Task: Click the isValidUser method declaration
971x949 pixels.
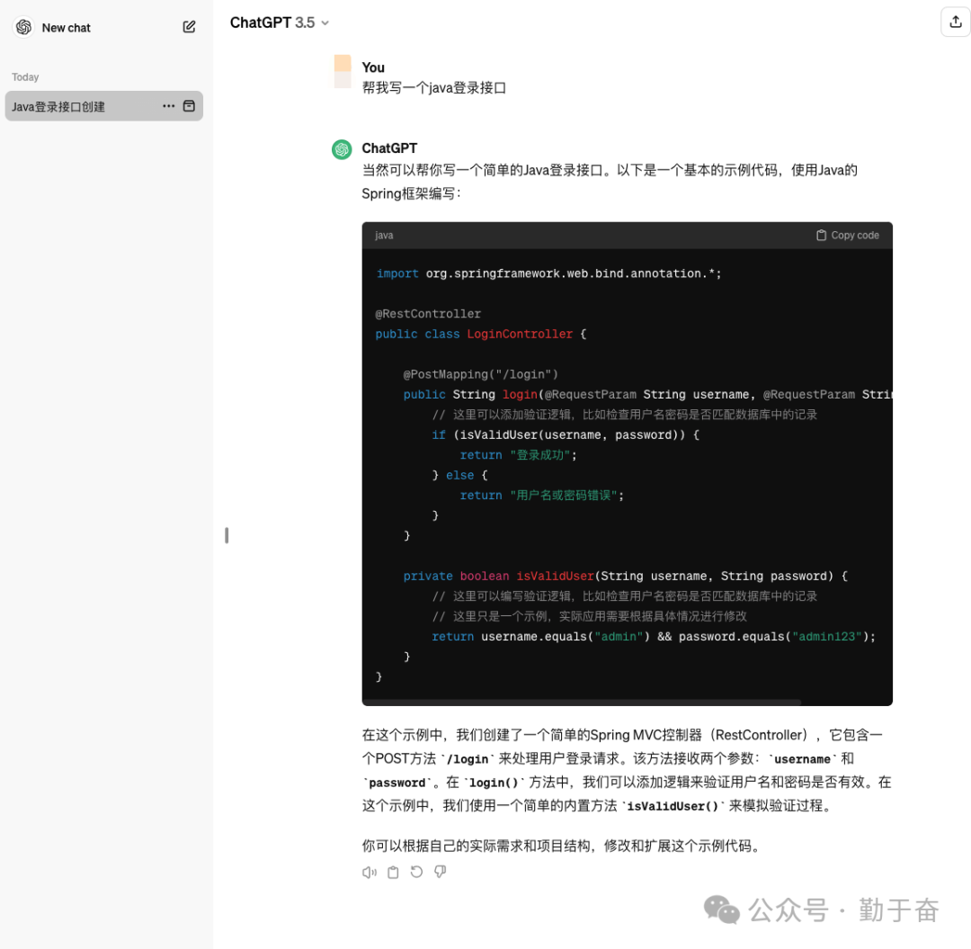Action: [x=626, y=576]
